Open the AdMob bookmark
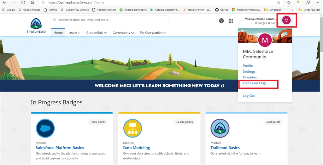This screenshot has height=165, width=323. 50,10
